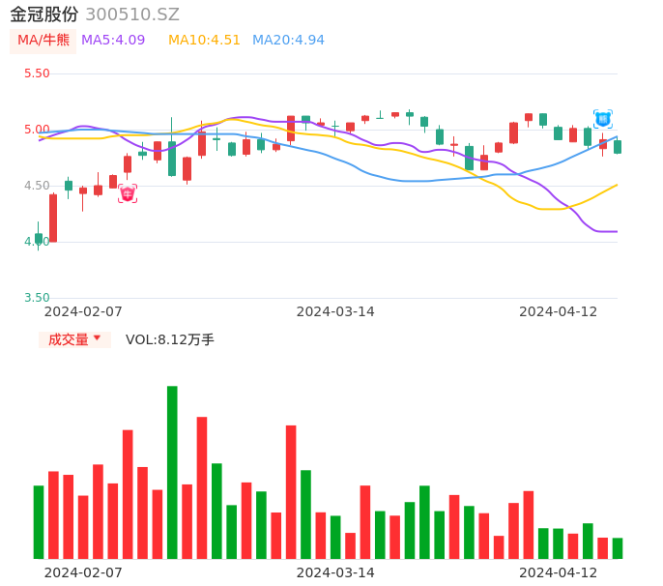The height and width of the screenshot is (586, 663).
Task: Click the 5.50 price axis label
Action: pos(37,73)
